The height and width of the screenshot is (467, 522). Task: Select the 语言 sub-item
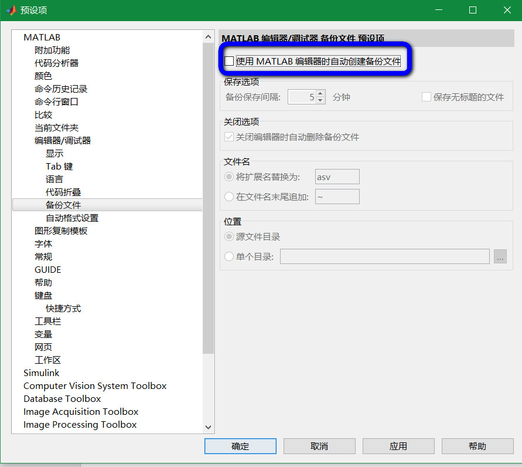point(54,180)
